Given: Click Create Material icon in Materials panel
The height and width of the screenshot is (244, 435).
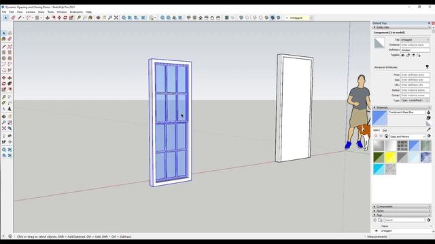Looking at the screenshot, I should pos(429,118).
